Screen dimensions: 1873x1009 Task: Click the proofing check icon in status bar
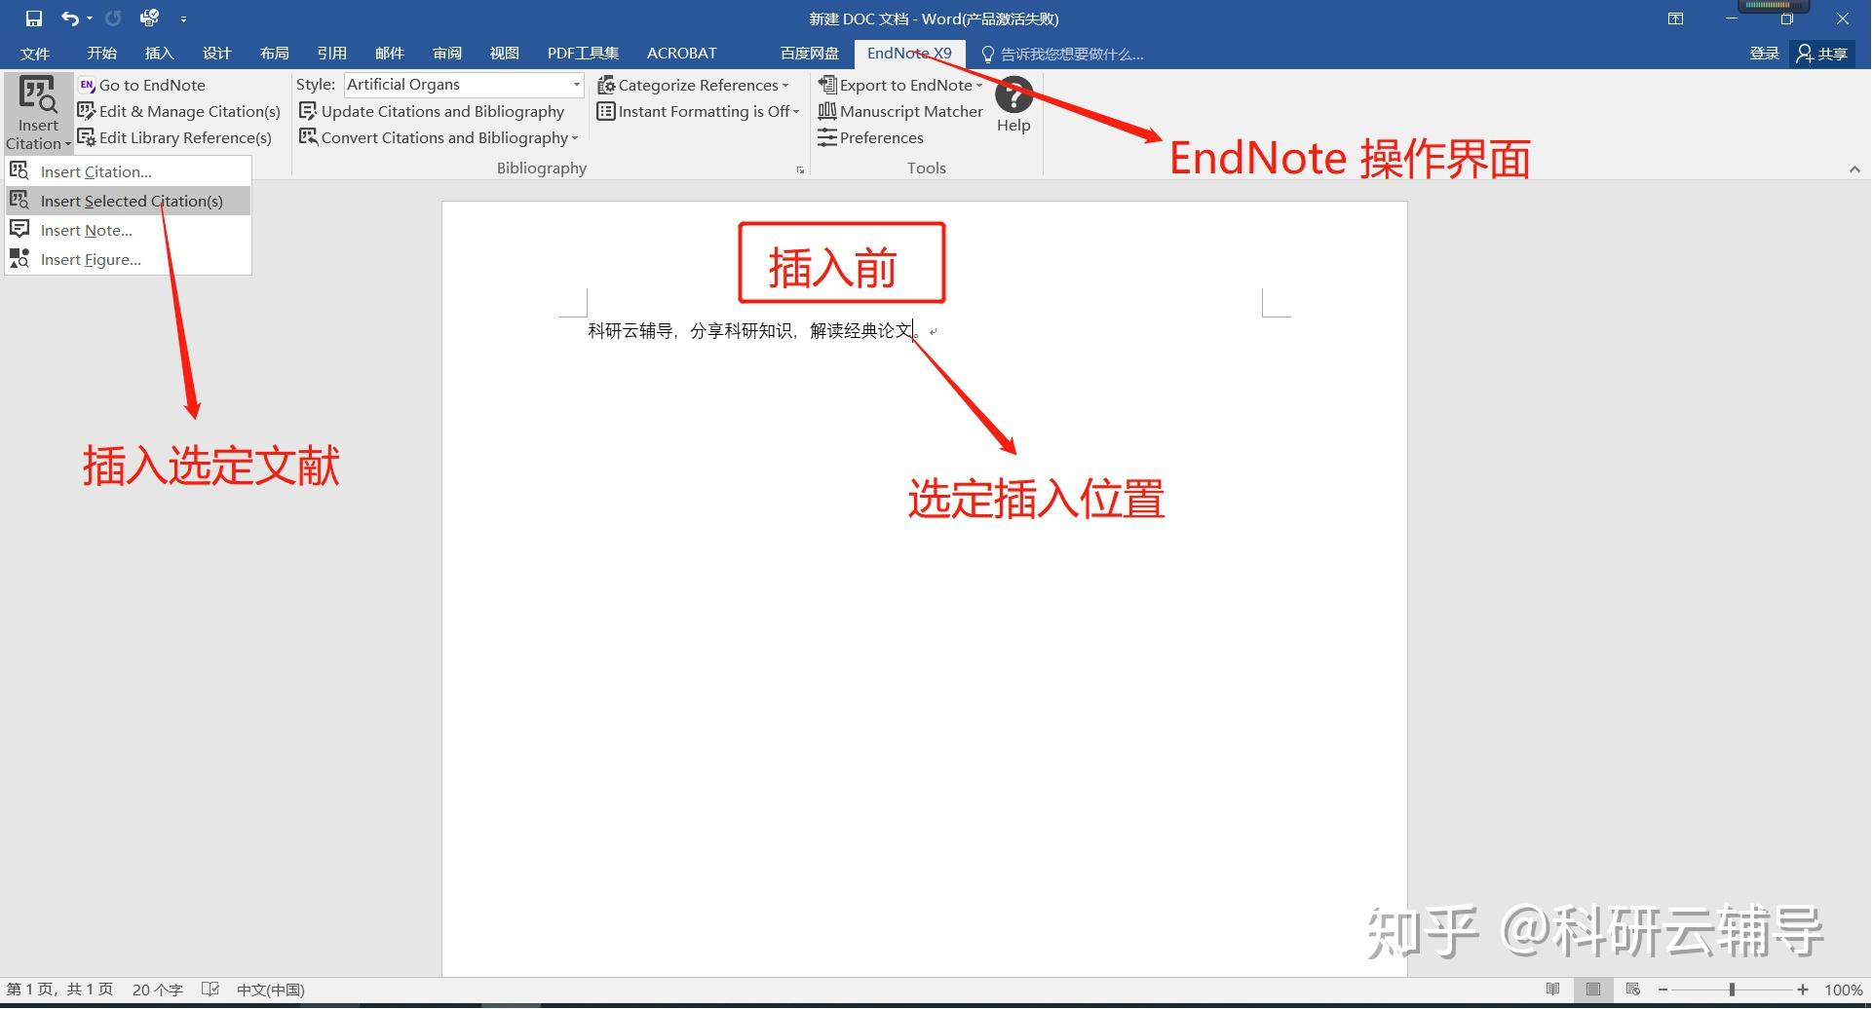click(x=210, y=990)
